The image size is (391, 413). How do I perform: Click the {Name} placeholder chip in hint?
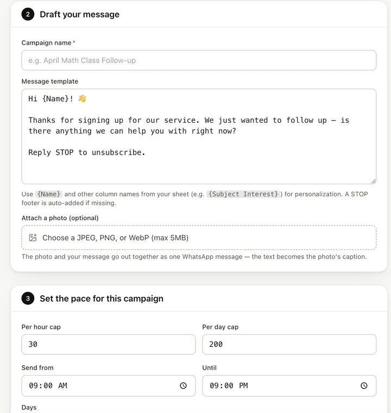(x=49, y=194)
